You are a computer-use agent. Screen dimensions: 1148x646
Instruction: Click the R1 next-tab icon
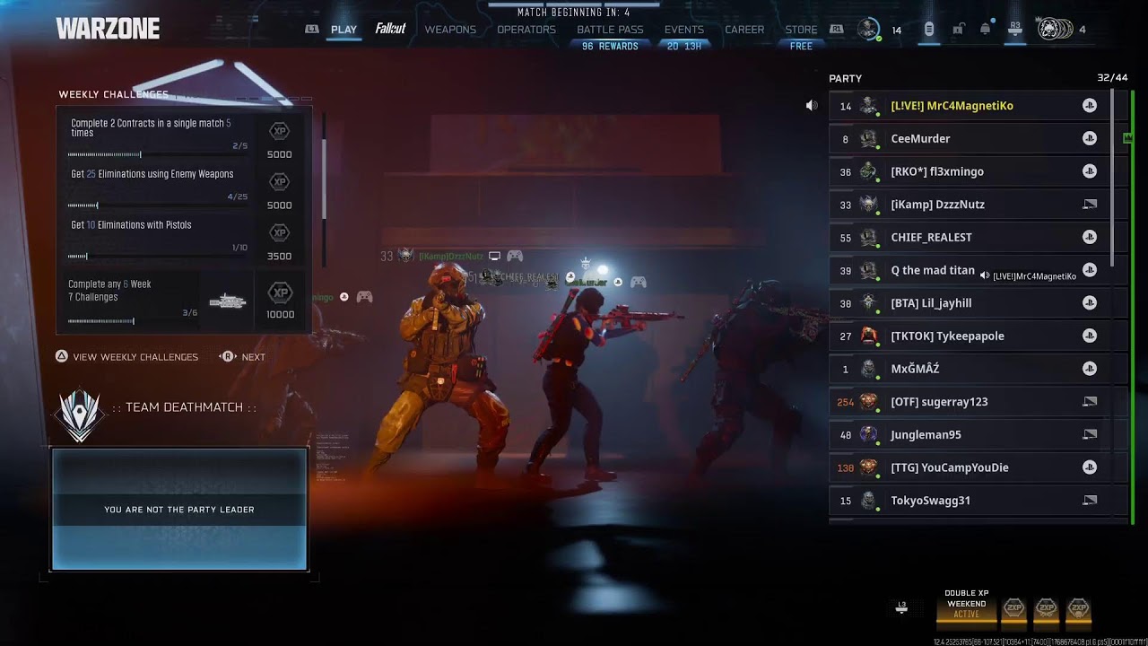click(836, 30)
